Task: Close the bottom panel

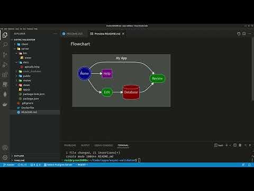Action: pos(250,145)
